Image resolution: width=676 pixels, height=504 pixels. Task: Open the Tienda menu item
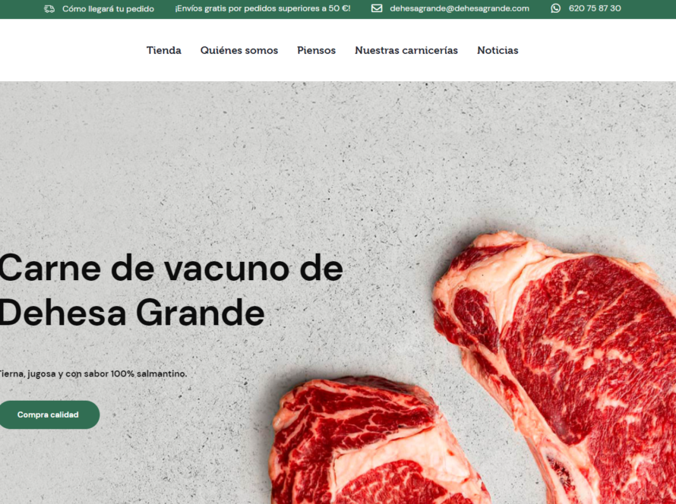click(164, 50)
